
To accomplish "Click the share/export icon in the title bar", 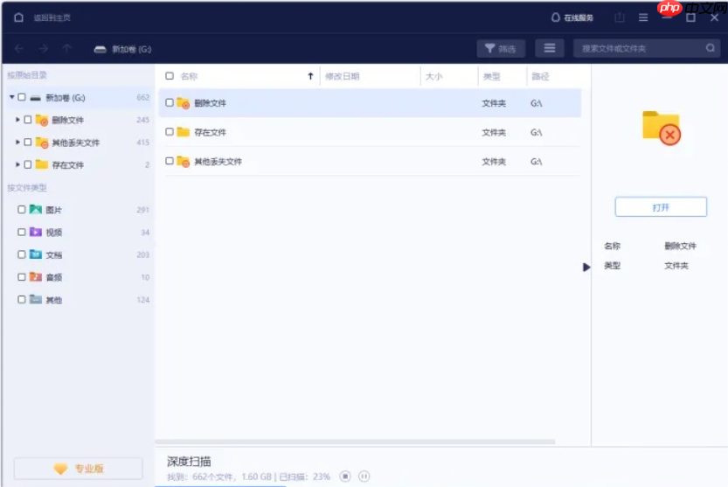I will 620,17.
